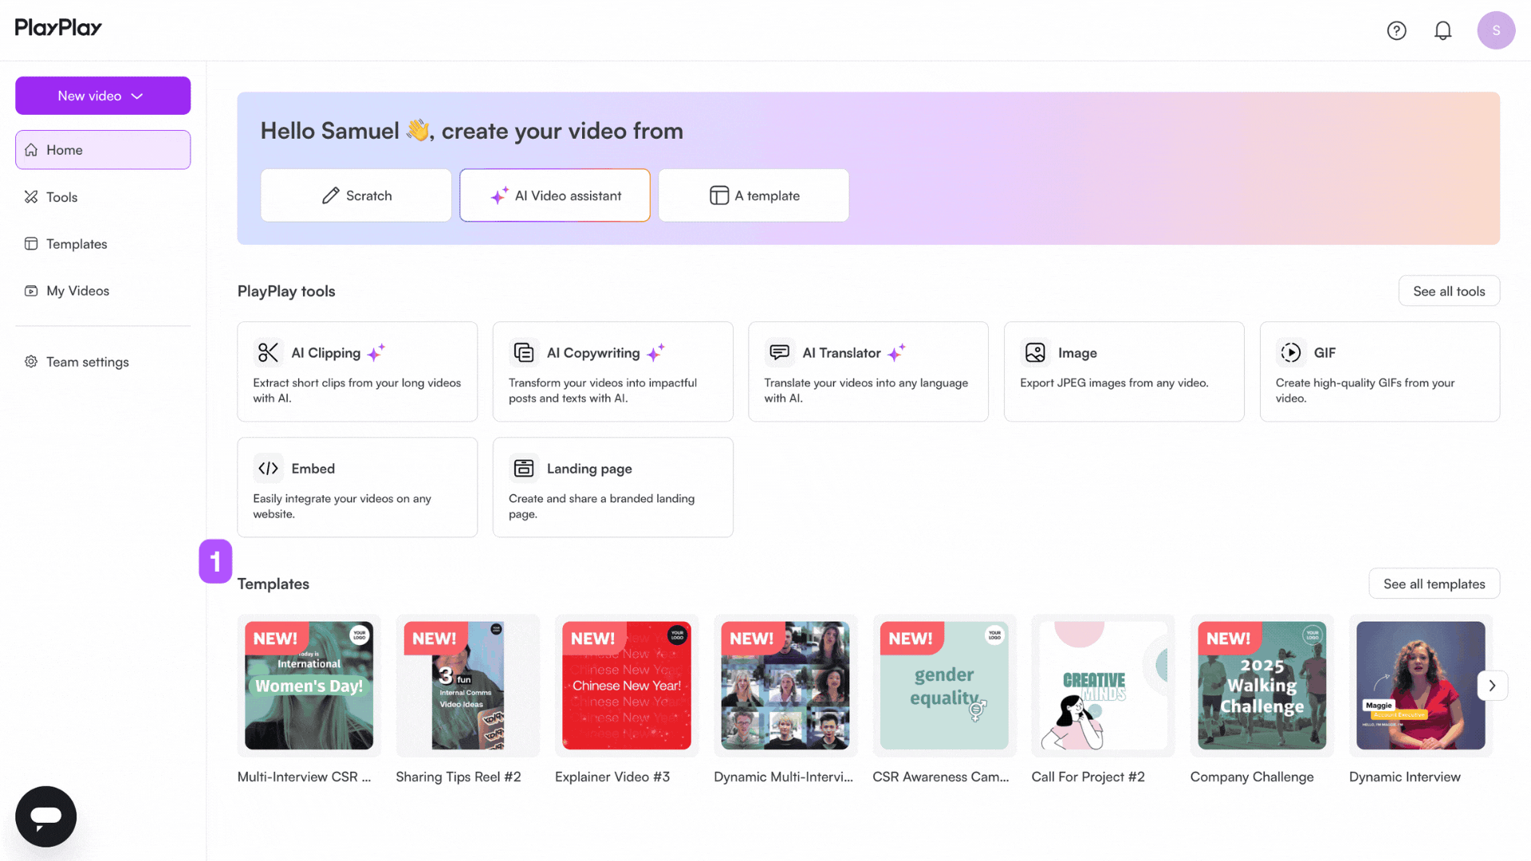This screenshot has height=861, width=1531.
Task: Open the Landing page tool card
Action: click(612, 487)
